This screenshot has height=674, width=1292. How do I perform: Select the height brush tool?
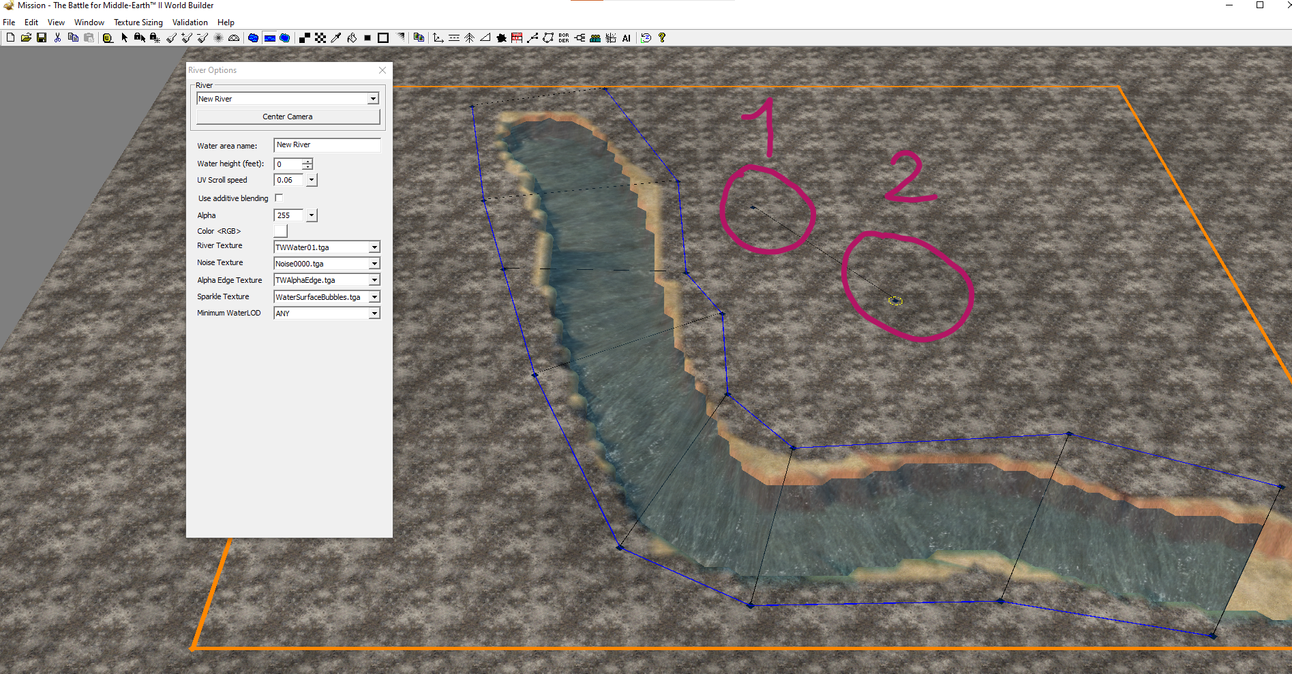tap(171, 38)
